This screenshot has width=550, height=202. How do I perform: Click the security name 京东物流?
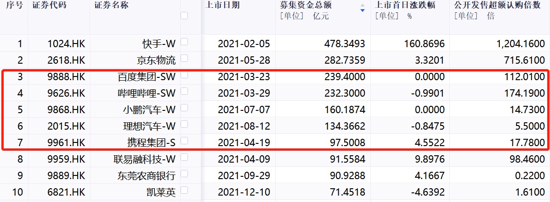pos(155,60)
